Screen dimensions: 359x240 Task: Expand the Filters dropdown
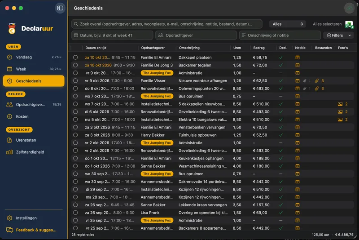[x=338, y=36]
